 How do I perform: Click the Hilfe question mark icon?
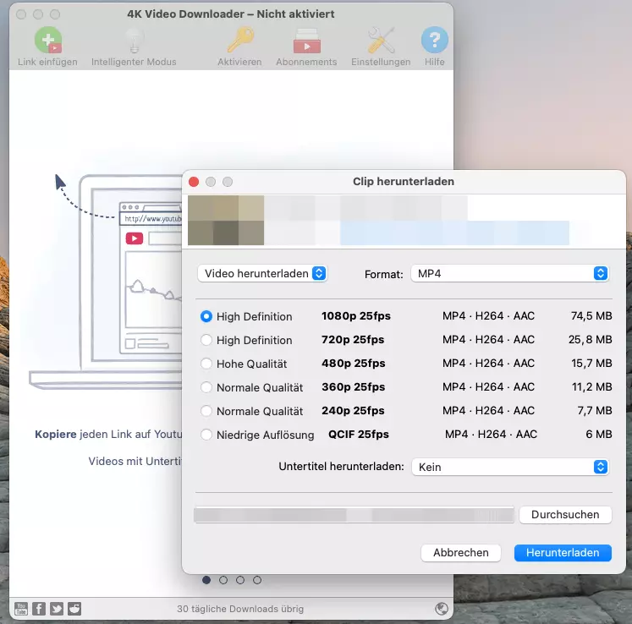[x=434, y=41]
